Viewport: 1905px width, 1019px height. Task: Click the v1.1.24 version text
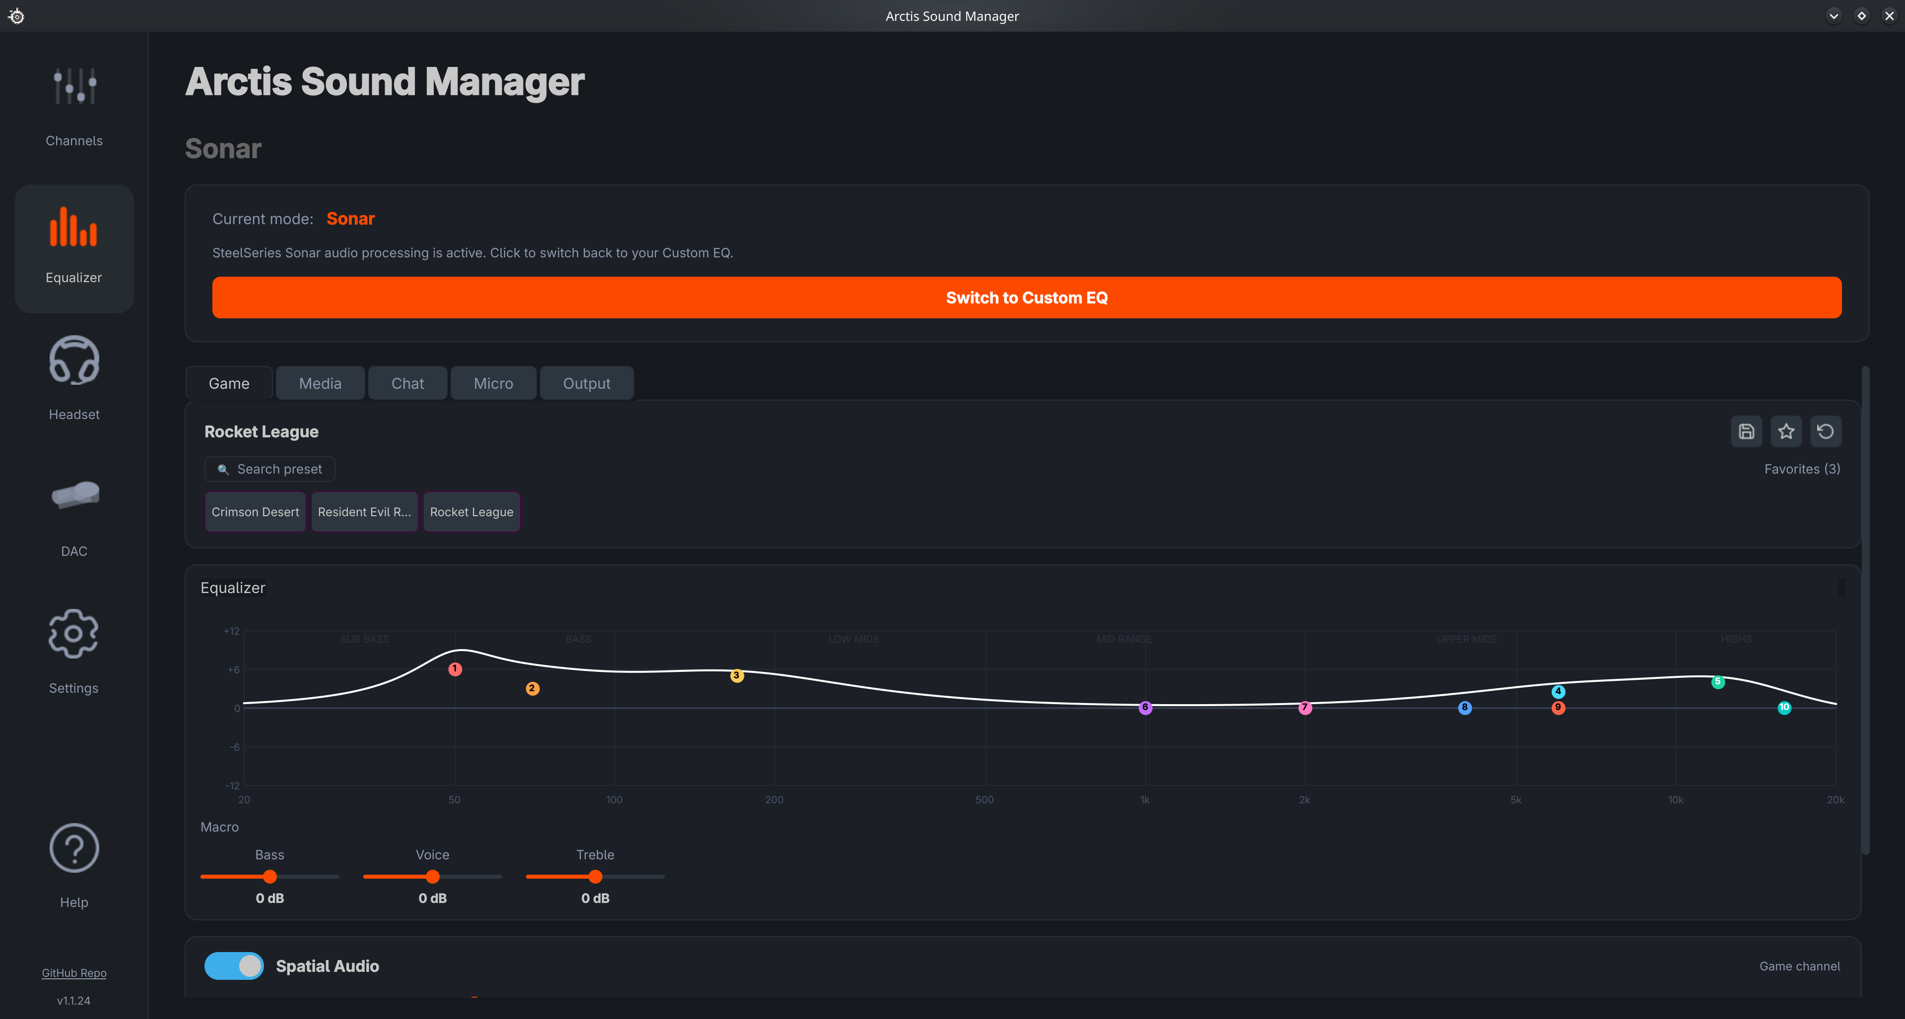point(74,1001)
